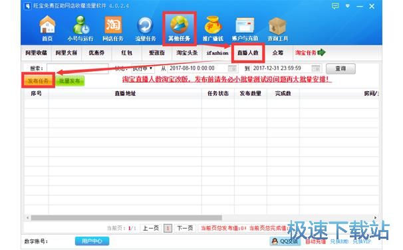Click the green arrow next to 淘宝任务
Screen dimensions: 403x250
point(321,53)
